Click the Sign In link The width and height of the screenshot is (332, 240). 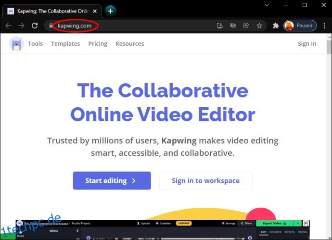307,44
